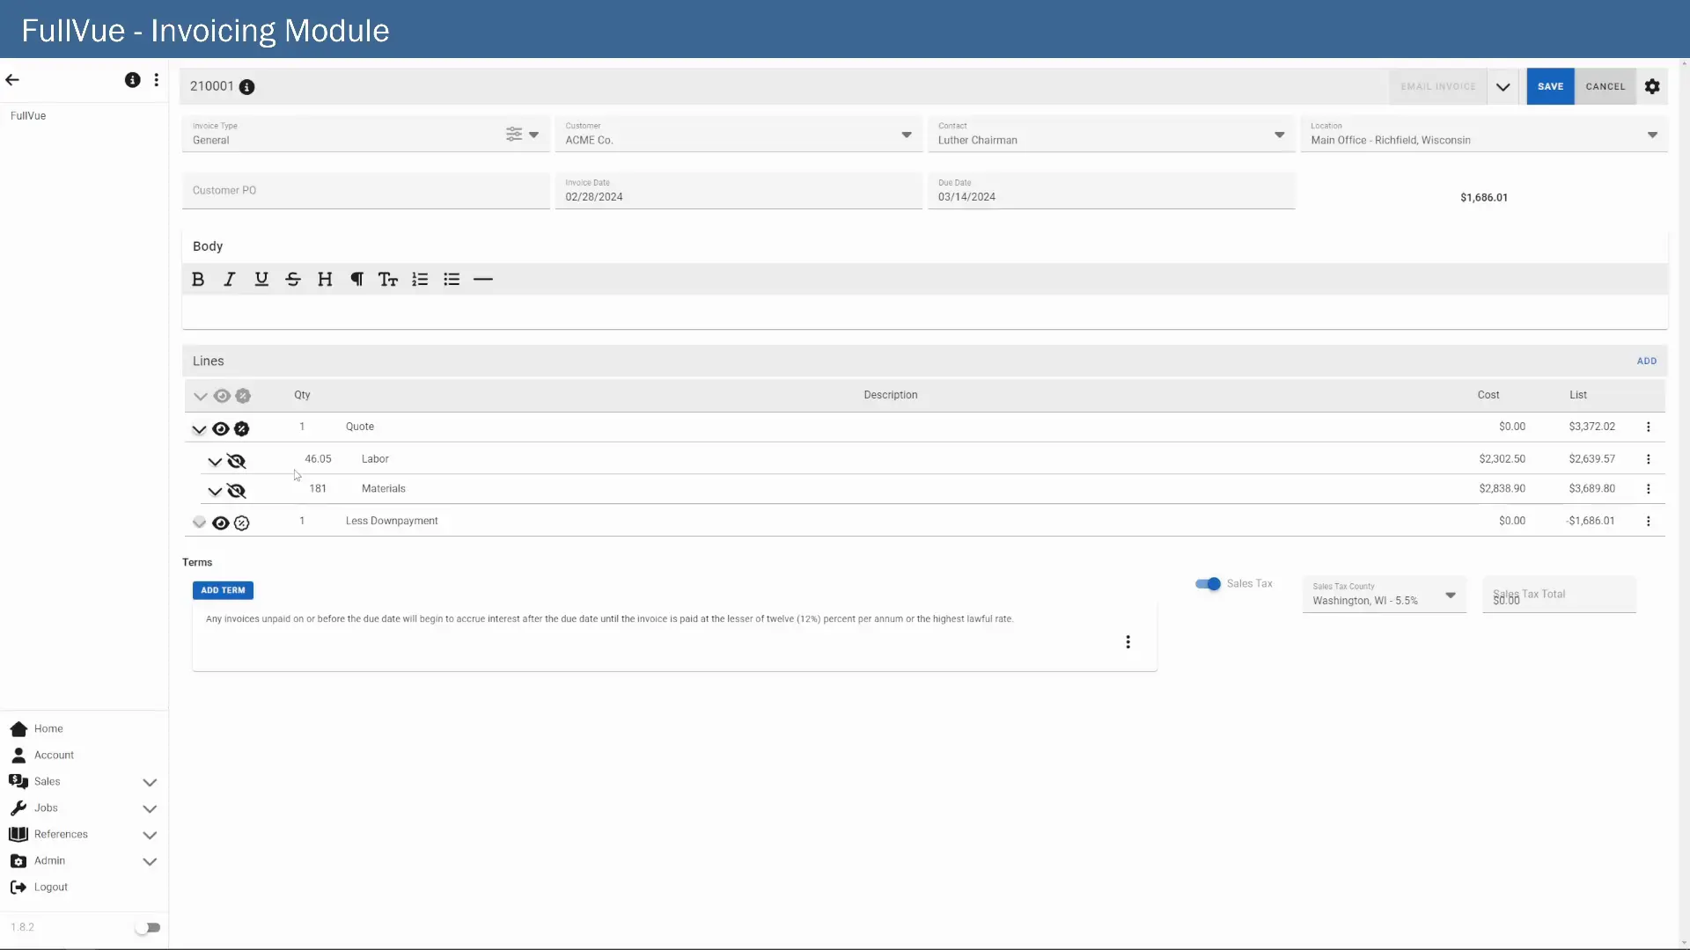The width and height of the screenshot is (1690, 950).
Task: Open the Sales menu item
Action: click(48, 782)
